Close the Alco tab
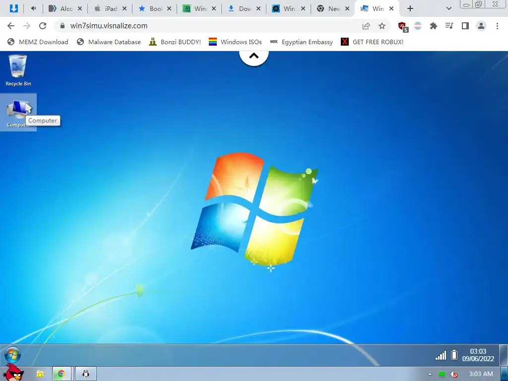 click(x=80, y=9)
